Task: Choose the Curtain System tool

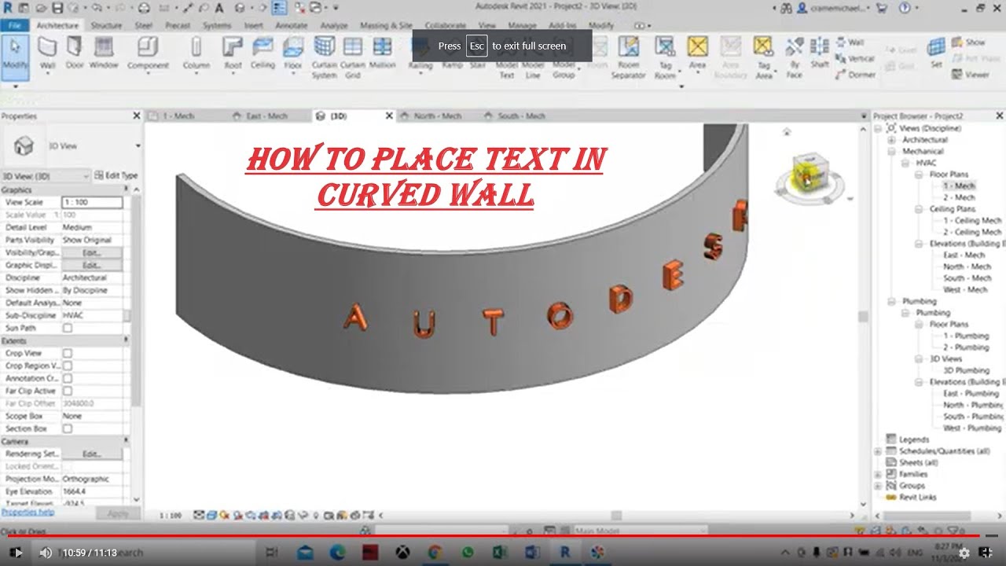Action: [x=324, y=57]
